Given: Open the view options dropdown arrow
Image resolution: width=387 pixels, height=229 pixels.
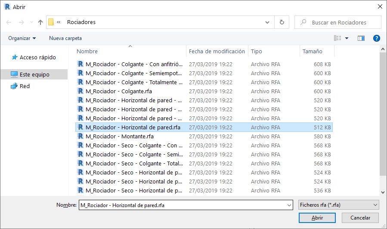Looking at the screenshot, I should (x=347, y=38).
